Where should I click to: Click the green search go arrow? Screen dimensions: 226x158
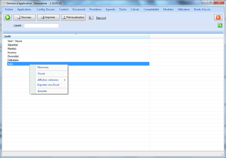click(x=220, y=25)
